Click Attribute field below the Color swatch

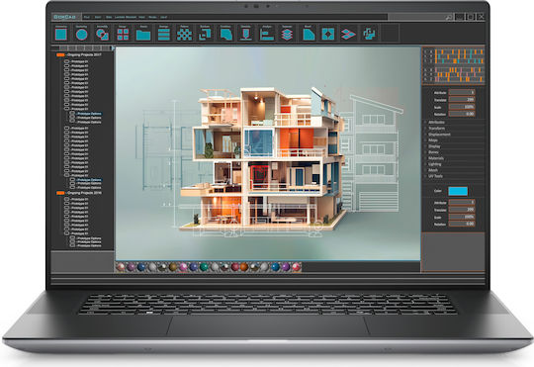pos(462,203)
